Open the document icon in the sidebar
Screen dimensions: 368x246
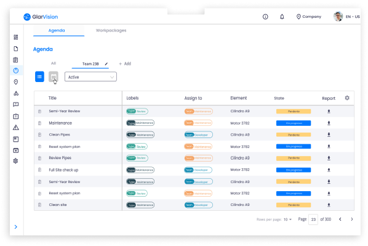click(16, 49)
